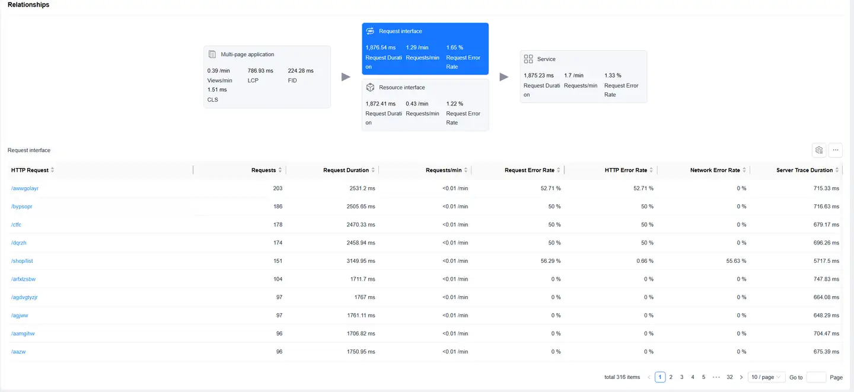Switch to page 3 of results
The height and width of the screenshot is (392, 854).
(682, 377)
